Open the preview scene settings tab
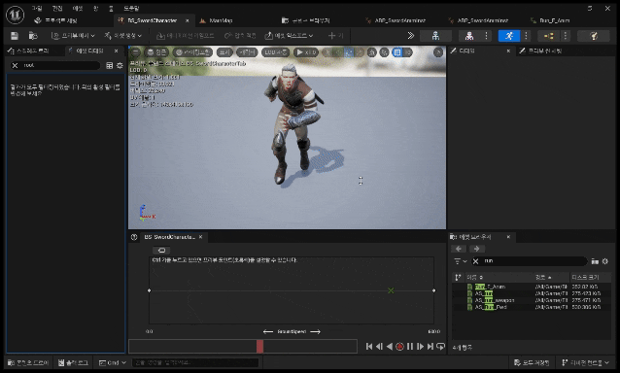 (540, 51)
